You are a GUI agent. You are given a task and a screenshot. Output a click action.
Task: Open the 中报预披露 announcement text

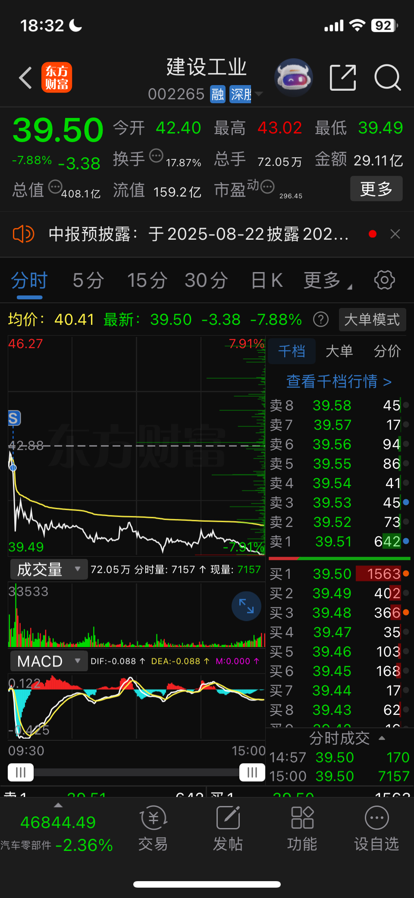coord(198,234)
